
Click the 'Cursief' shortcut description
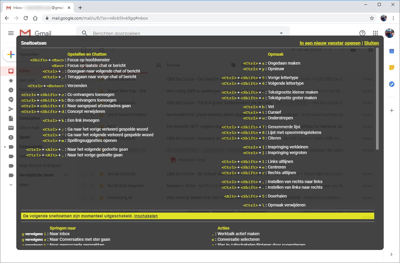pyautogui.click(x=275, y=112)
